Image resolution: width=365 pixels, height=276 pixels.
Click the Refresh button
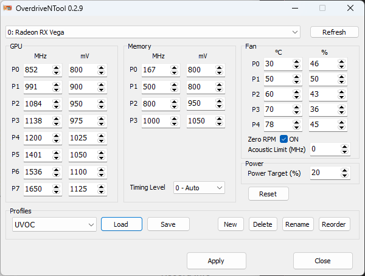tap(334, 32)
